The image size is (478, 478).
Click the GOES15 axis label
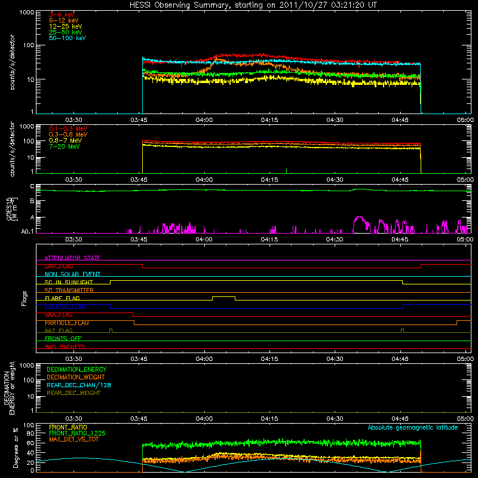point(12,209)
